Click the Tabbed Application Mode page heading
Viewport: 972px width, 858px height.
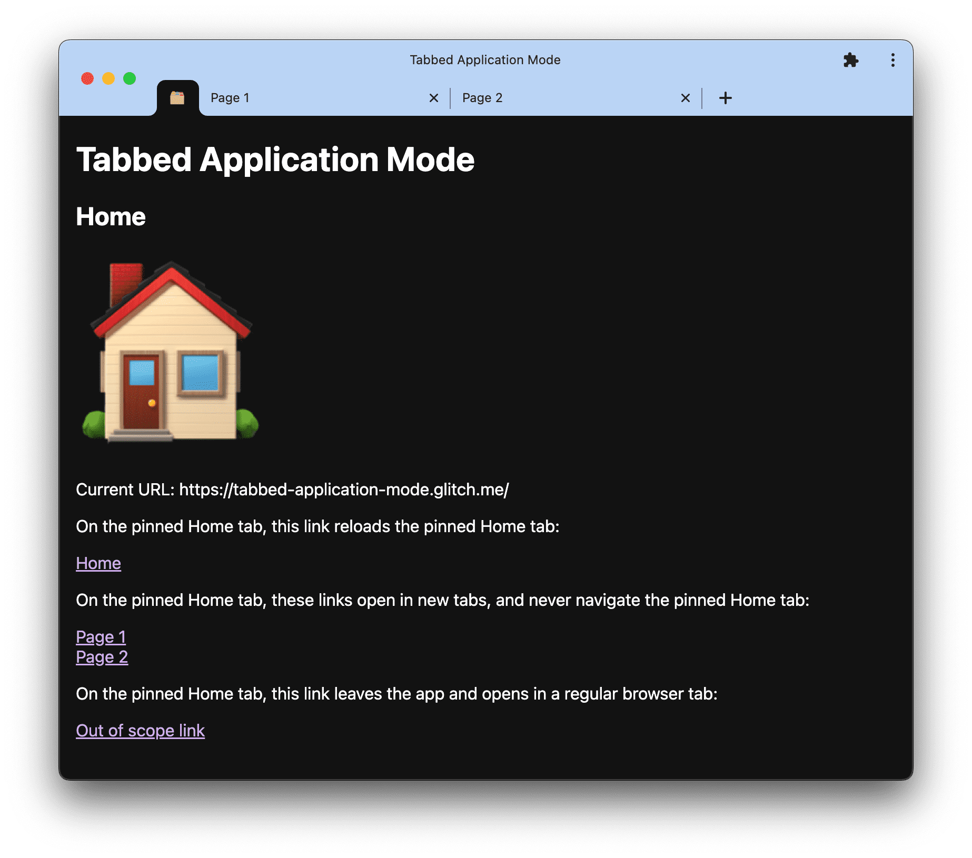click(x=275, y=159)
